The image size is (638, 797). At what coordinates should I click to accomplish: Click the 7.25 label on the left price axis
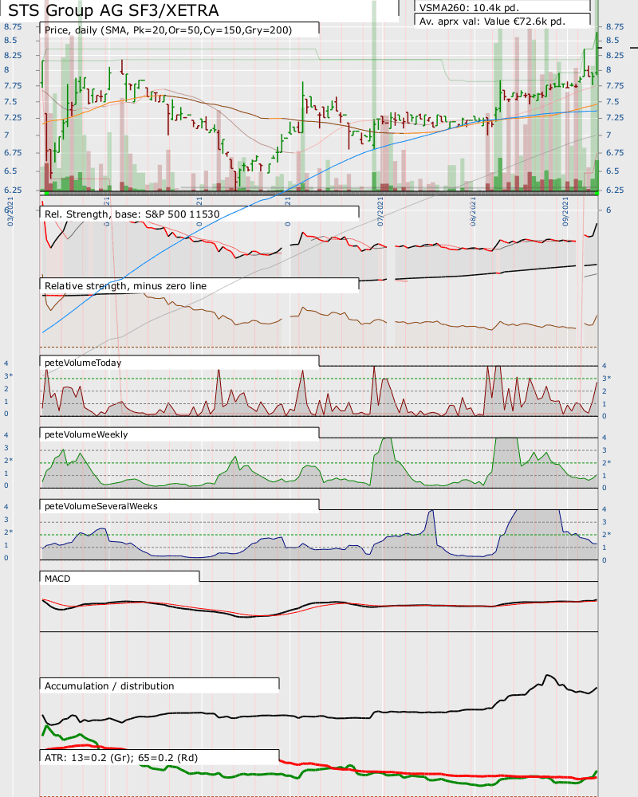click(13, 117)
